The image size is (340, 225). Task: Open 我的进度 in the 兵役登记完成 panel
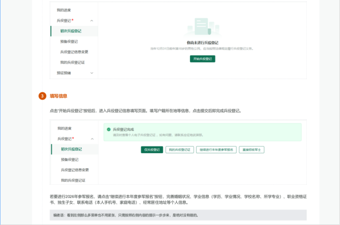[64, 128]
